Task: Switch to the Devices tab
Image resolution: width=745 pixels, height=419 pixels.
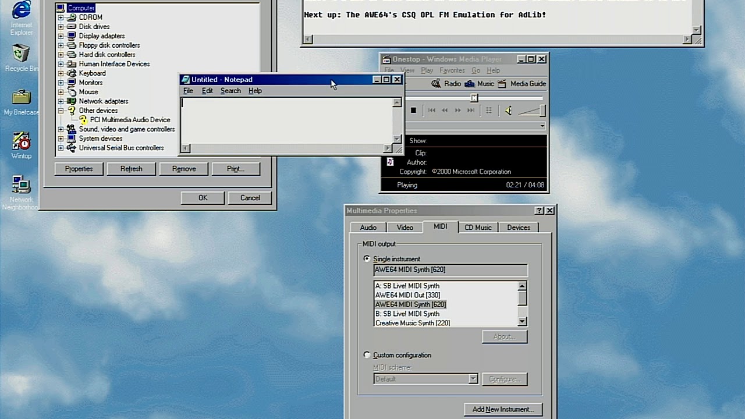Action: (518, 228)
